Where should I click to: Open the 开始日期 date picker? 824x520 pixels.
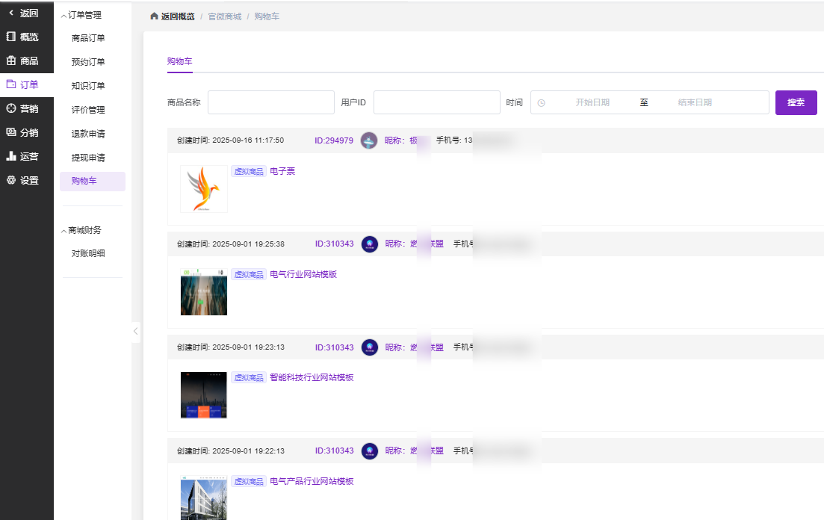pos(592,102)
